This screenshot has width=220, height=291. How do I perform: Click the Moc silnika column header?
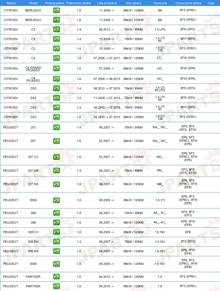click(133, 3)
